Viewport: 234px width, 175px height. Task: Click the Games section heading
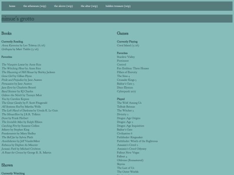click(123, 33)
